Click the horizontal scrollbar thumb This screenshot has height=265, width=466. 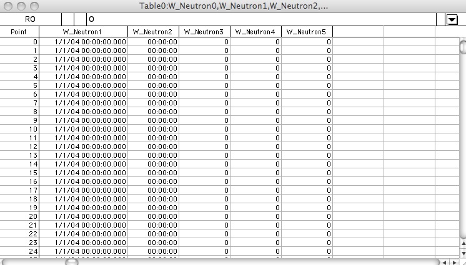pos(72,262)
